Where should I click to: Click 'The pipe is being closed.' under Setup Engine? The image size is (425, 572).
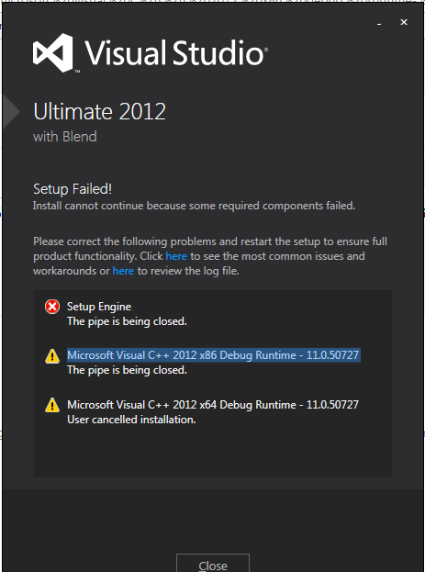click(127, 321)
